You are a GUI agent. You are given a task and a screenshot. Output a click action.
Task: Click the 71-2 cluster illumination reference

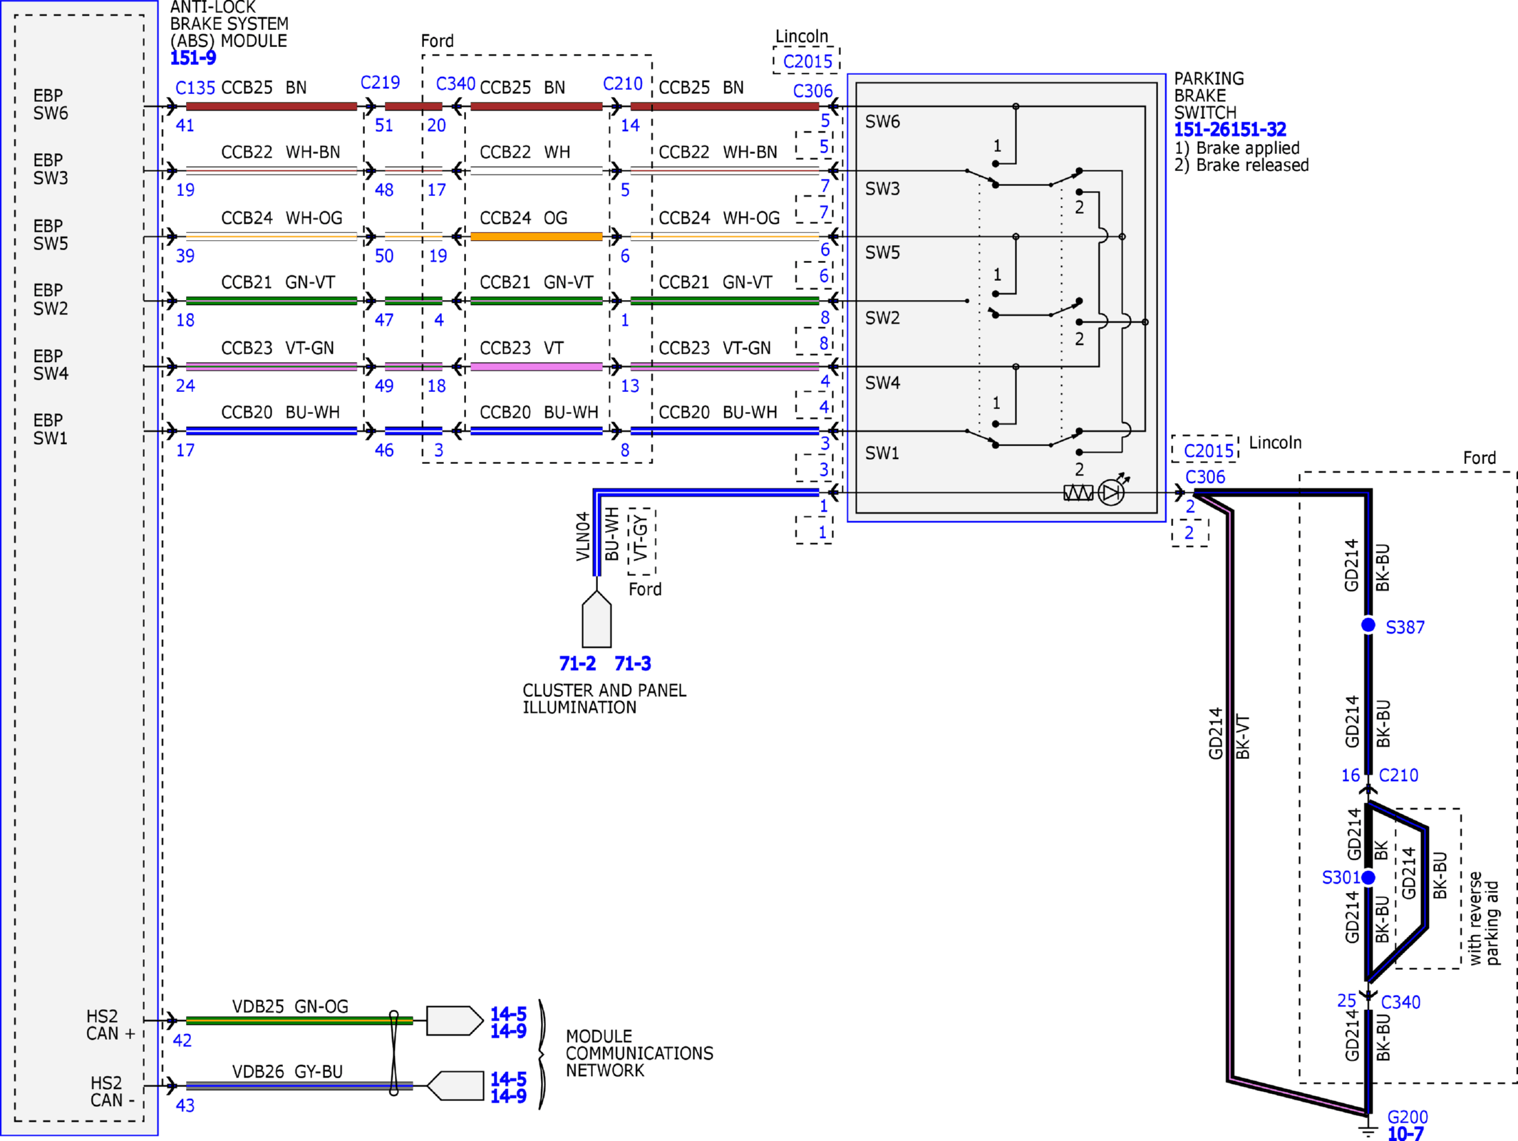point(577,664)
